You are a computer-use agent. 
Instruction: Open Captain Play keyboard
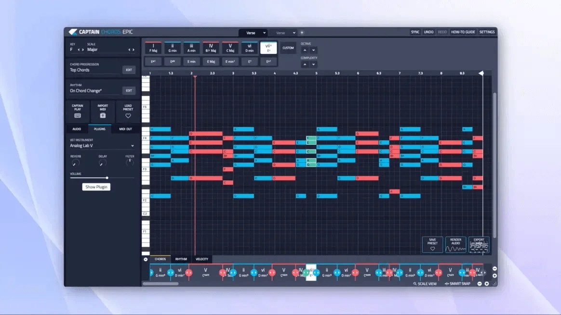pyautogui.click(x=77, y=111)
